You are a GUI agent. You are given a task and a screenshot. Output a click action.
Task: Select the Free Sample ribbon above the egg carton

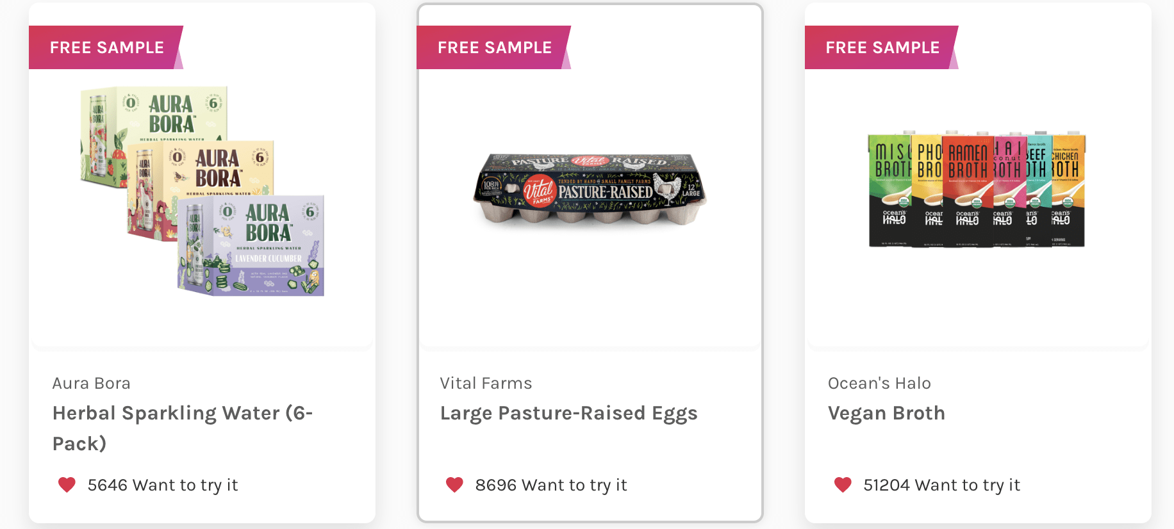(x=494, y=47)
